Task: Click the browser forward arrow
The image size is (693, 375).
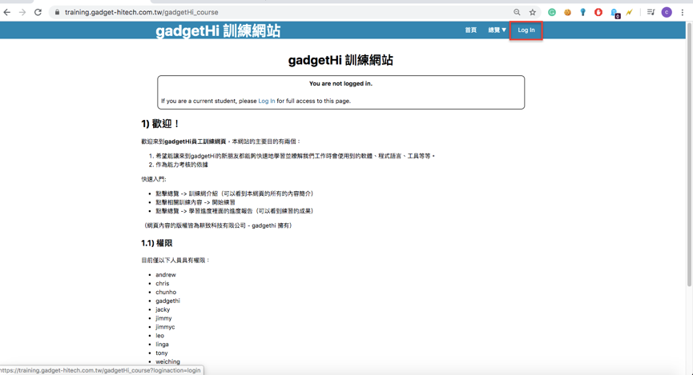Action: (x=22, y=12)
